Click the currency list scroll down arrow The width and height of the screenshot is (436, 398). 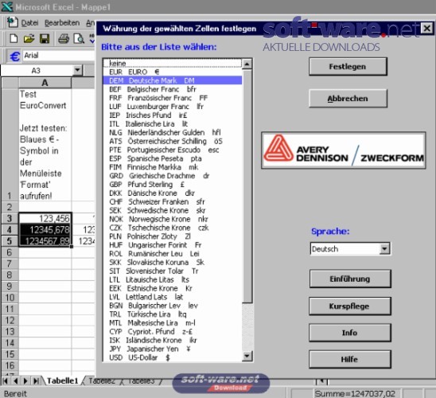click(x=247, y=356)
